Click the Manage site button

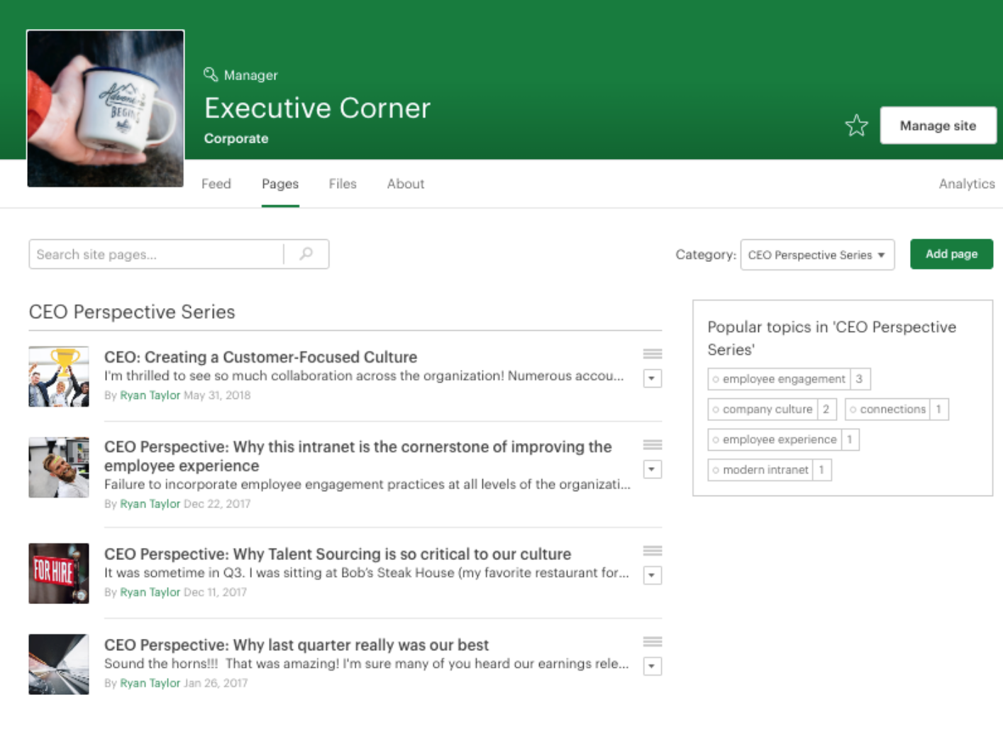[x=938, y=126]
